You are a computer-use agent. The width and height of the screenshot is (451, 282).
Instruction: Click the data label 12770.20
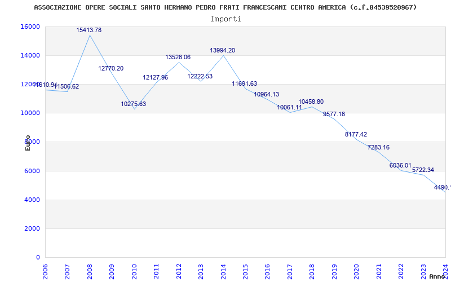tap(110, 68)
